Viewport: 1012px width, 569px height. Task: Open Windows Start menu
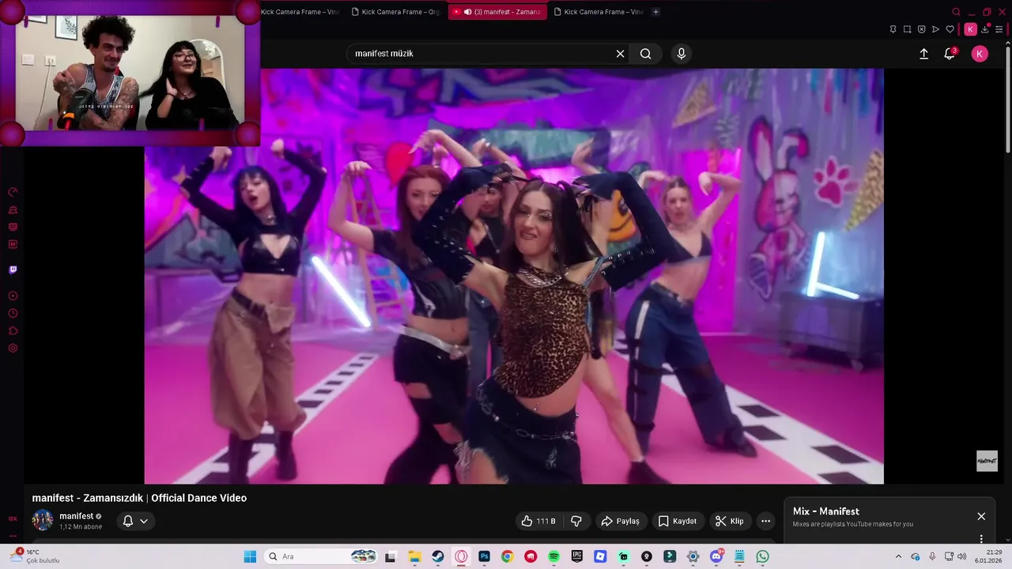[x=250, y=556]
